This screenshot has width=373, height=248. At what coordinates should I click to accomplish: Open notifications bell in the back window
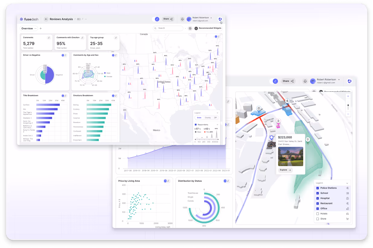point(305,81)
